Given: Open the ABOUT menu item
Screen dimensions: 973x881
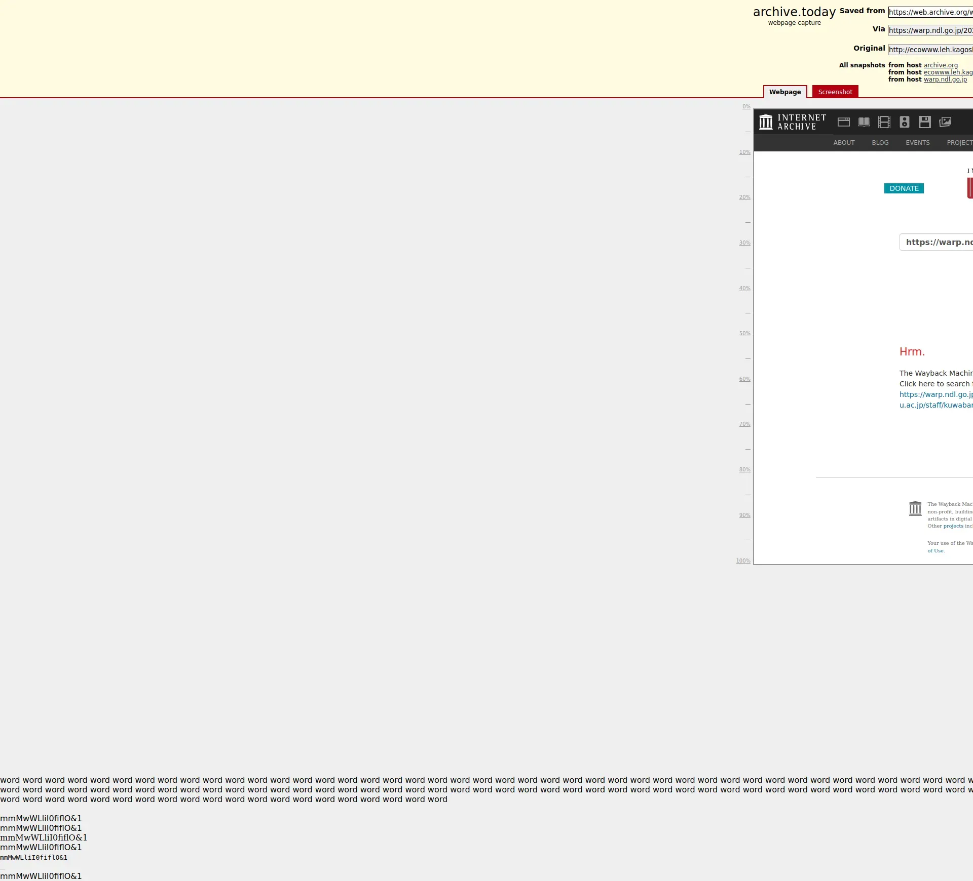Looking at the screenshot, I should [x=844, y=143].
